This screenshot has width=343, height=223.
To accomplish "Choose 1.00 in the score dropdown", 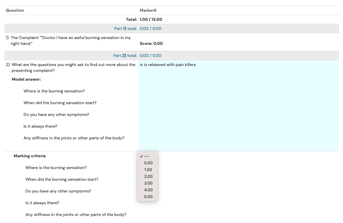I will point(148,170).
